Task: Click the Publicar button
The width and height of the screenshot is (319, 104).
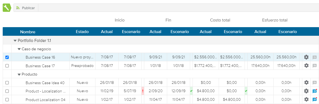Action: tap(26, 8)
